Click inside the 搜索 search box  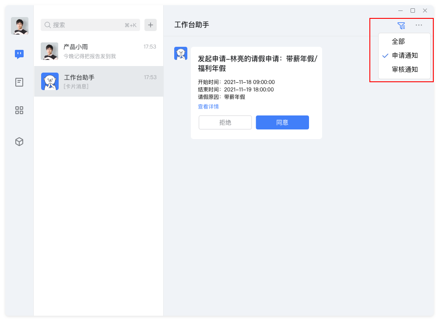click(x=79, y=25)
